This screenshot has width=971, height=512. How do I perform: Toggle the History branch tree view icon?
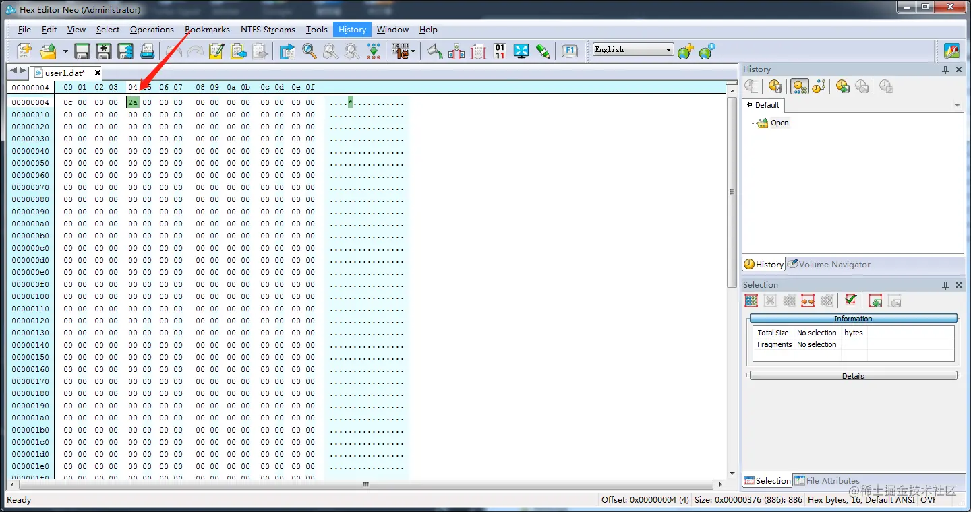(819, 86)
